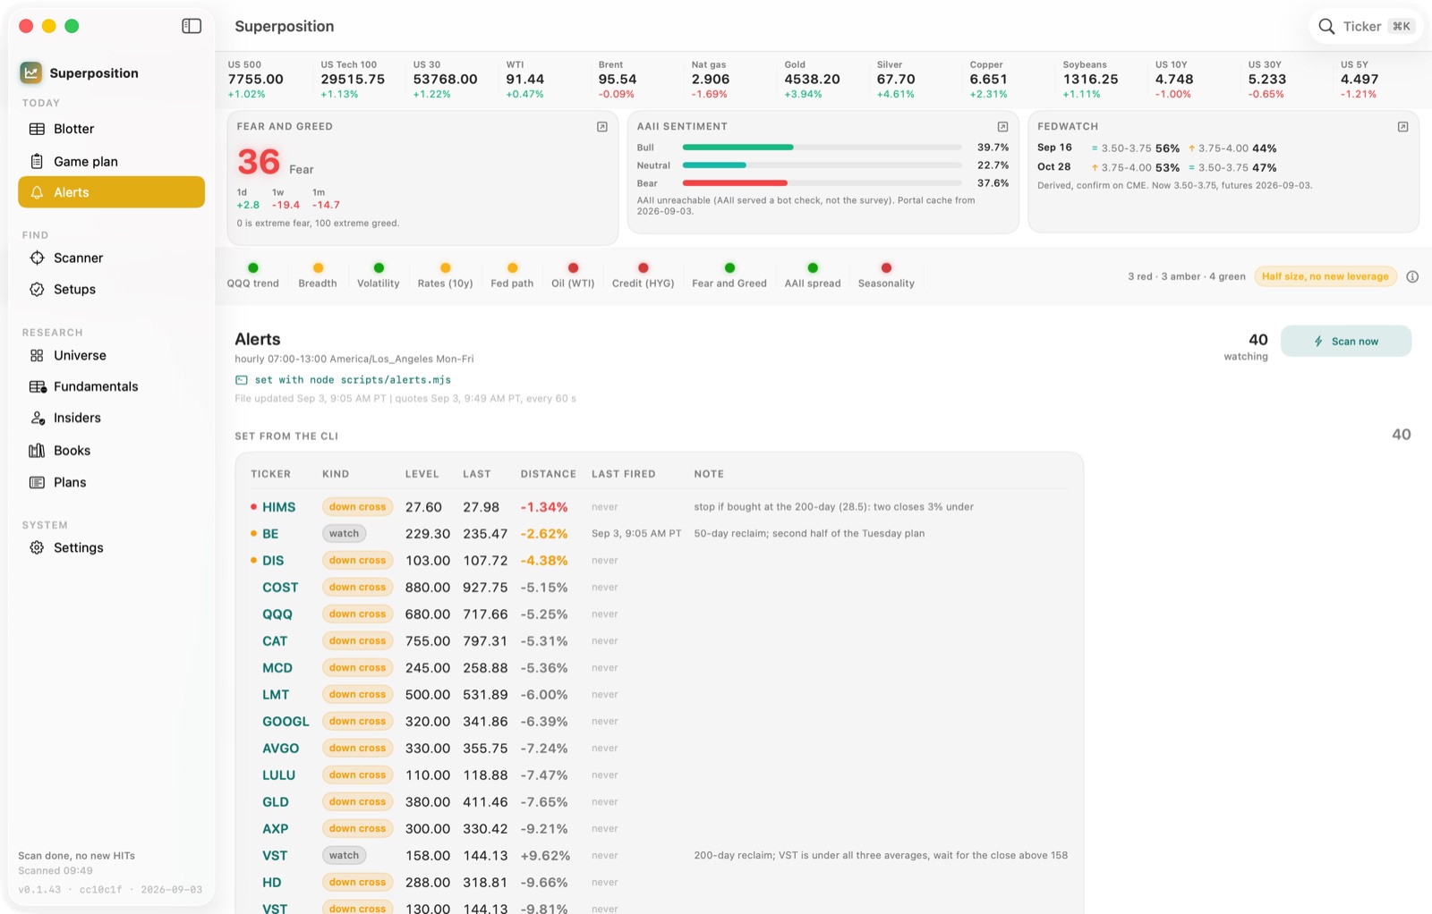1432x914 pixels.
Task: Click the 'Sep 3, 9:05 AM PT' fired time
Action: [636, 534]
